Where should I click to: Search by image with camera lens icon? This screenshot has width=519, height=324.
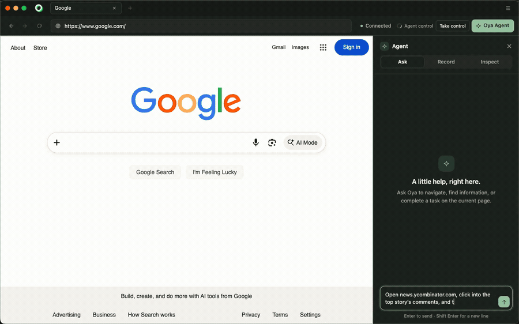[272, 142]
